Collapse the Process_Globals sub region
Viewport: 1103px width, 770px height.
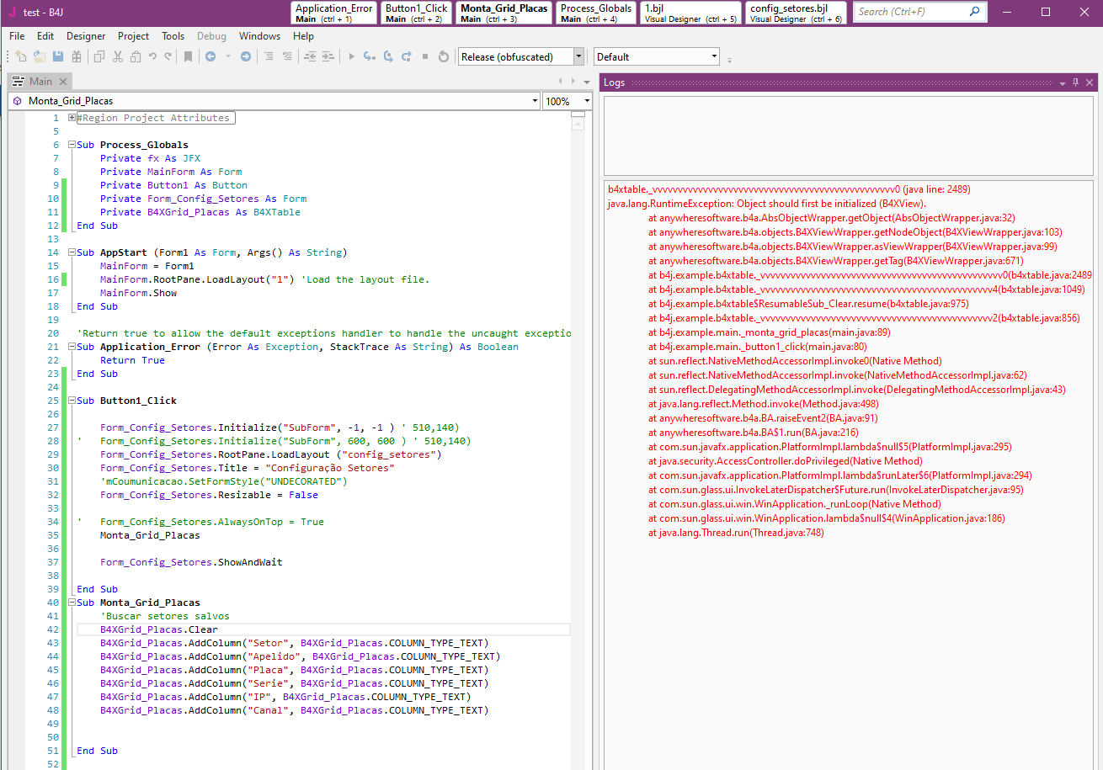point(71,144)
